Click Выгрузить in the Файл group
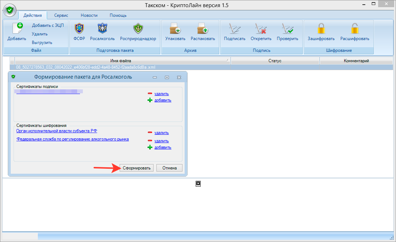396x242 pixels. tap(42, 43)
